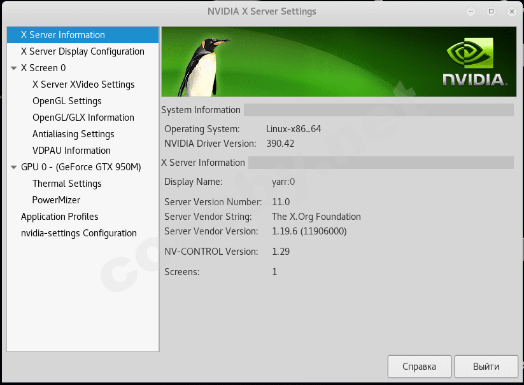The height and width of the screenshot is (385, 524).
Task: Select GPU 0 - (GeForce GTX 950M)
Action: coord(81,167)
